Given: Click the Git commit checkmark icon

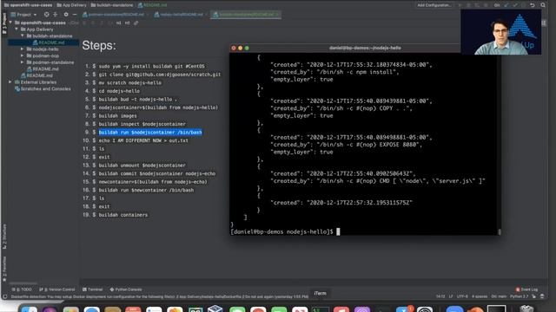Looking at the screenshot, I should click(x=515, y=5).
